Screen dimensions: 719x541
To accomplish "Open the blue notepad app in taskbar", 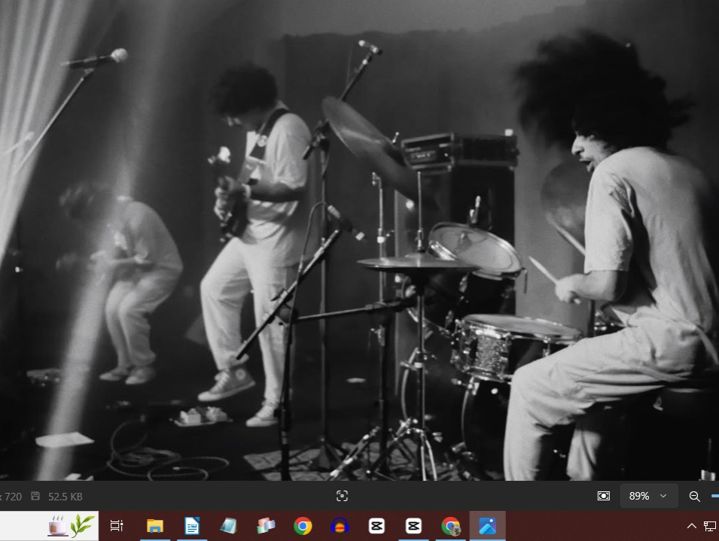I will [x=228, y=526].
